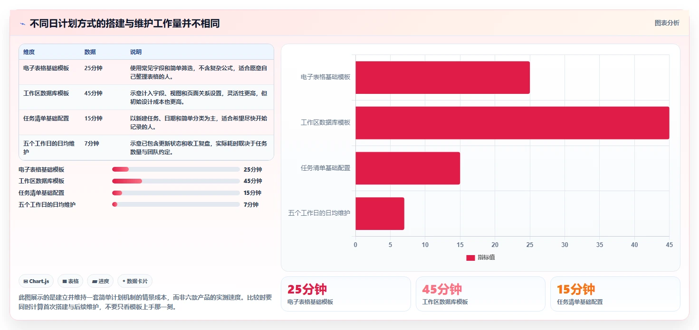The image size is (699, 330).
Task: Select the 表格 tag chip
Action: [70, 281]
